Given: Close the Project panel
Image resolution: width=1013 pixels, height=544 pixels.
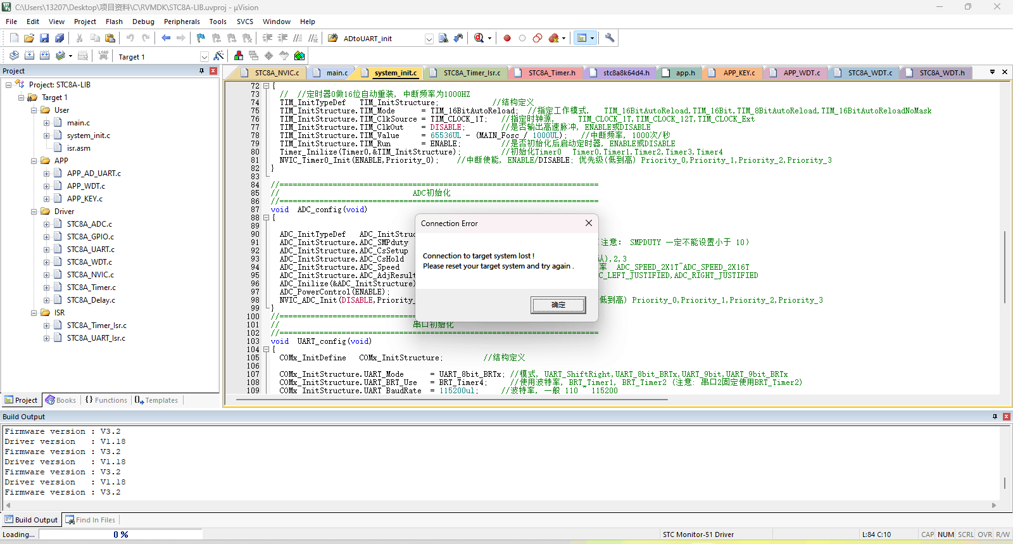Looking at the screenshot, I should click(x=213, y=71).
